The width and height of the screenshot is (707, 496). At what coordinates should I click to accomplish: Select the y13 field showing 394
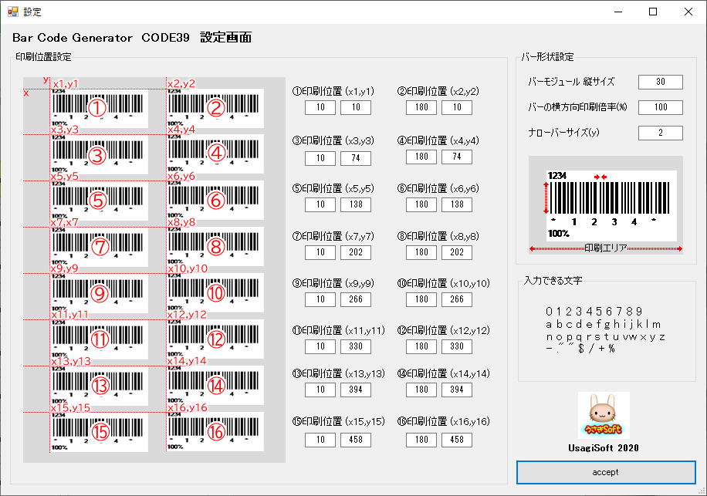(356, 390)
